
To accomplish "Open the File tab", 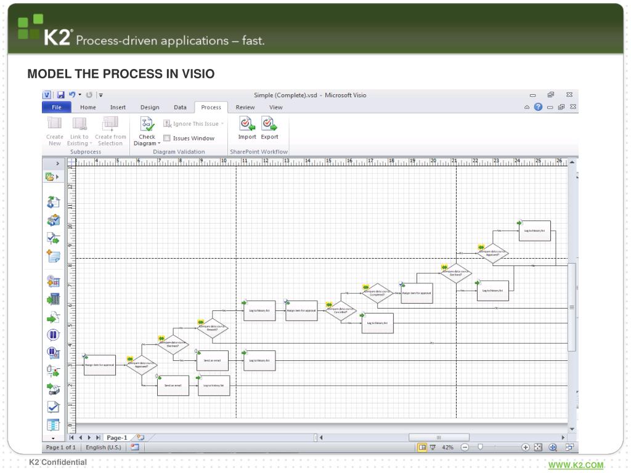I will (56, 107).
